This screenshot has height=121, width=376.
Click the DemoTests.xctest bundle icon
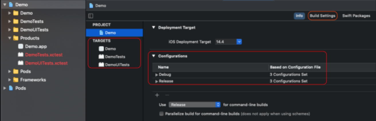pyautogui.click(x=20, y=55)
